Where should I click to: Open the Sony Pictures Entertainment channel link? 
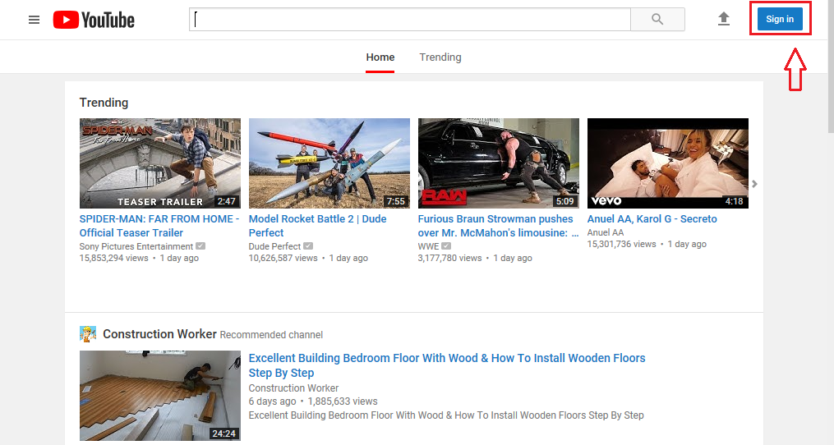(x=136, y=246)
